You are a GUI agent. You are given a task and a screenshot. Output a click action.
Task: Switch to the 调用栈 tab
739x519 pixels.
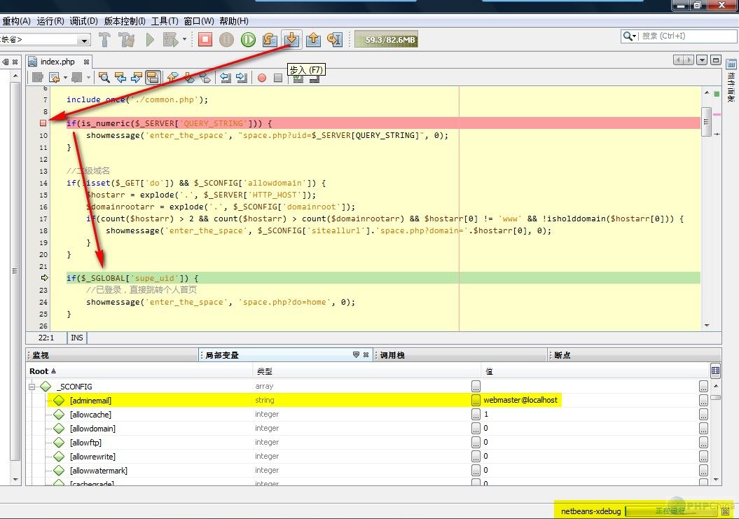tap(392, 356)
